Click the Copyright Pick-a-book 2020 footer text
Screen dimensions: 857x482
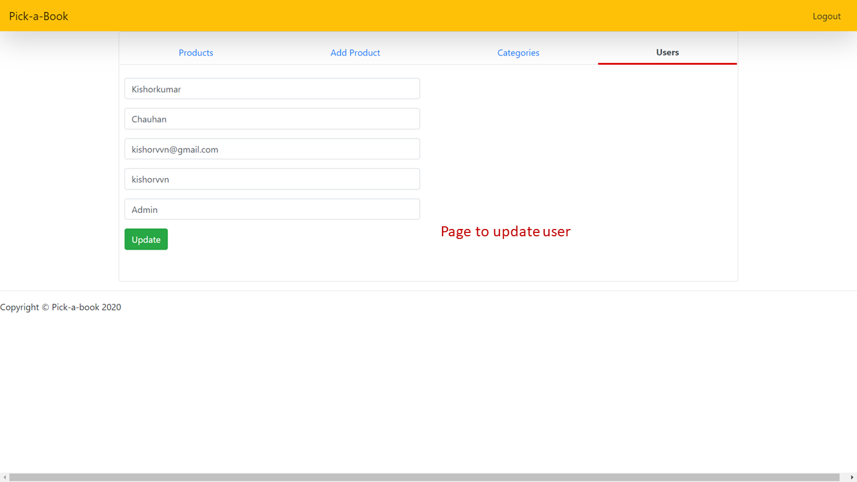tap(60, 307)
